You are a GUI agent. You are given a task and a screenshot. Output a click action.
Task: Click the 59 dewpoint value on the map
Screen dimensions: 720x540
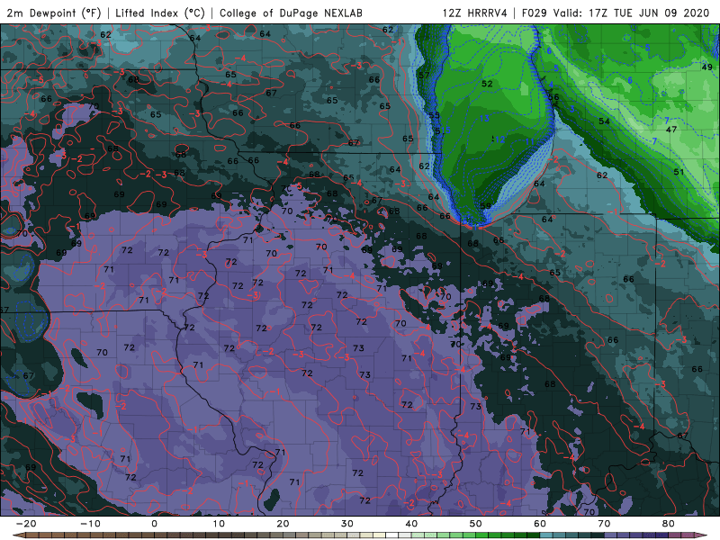click(x=485, y=206)
